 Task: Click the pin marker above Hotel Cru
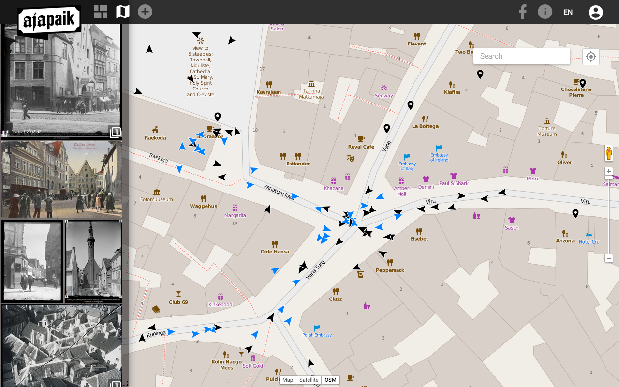pyautogui.click(x=575, y=213)
